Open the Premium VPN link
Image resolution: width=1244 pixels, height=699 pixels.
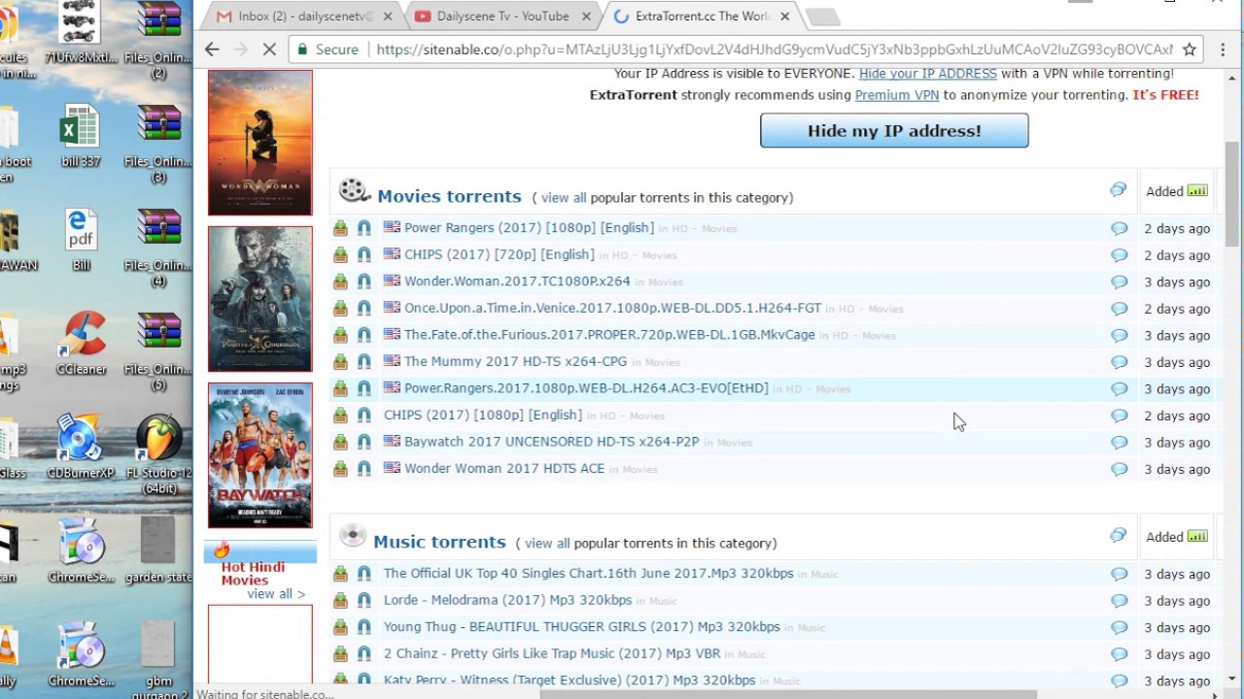(896, 95)
